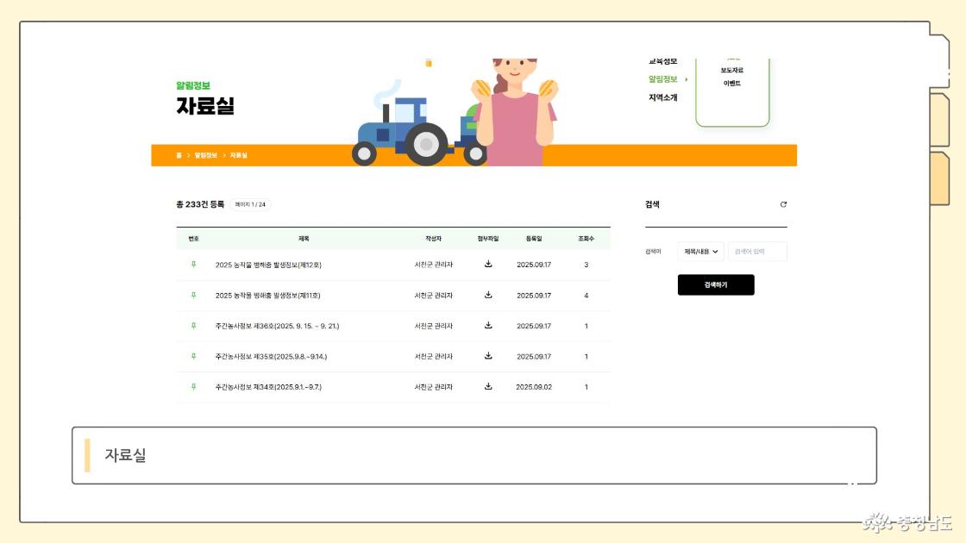The width and height of the screenshot is (966, 543).
Task: Open post 주간농사정보 제36호
Action: pos(271,326)
